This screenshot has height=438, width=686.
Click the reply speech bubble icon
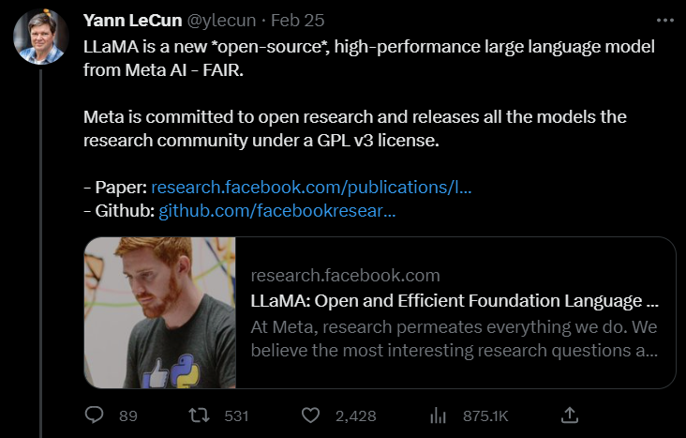(x=95, y=415)
